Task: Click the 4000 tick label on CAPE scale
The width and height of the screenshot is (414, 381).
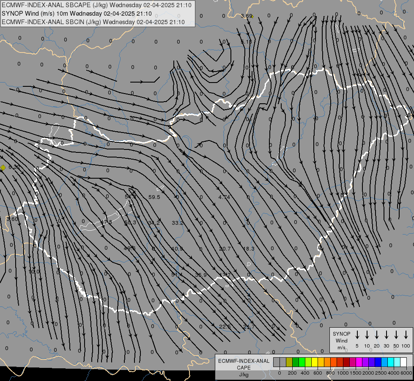Action: point(394,373)
